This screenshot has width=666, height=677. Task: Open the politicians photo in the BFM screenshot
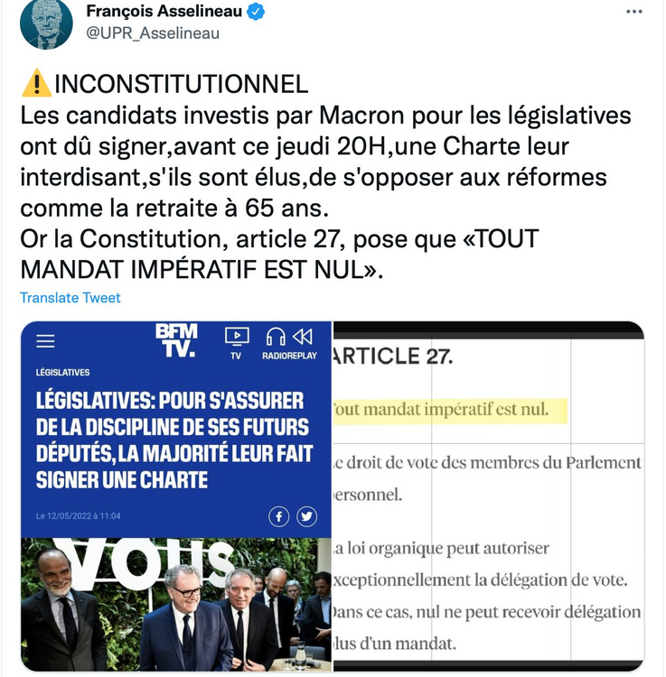176,605
